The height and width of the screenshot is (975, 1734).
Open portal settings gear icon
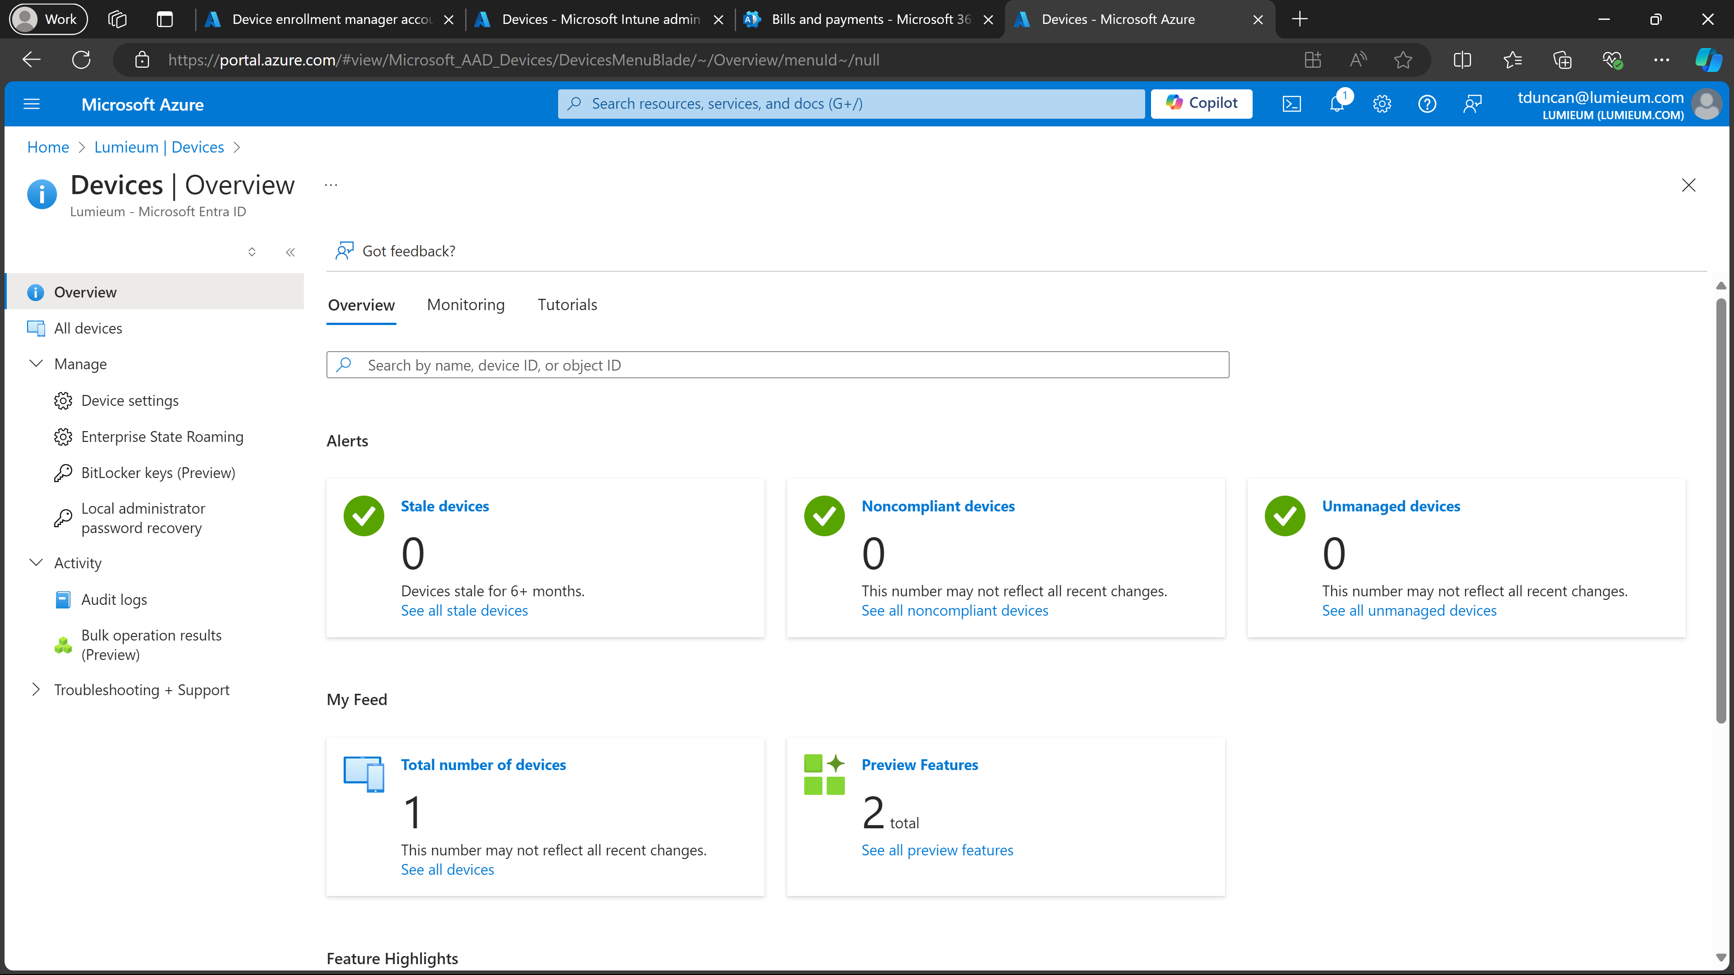tap(1382, 104)
